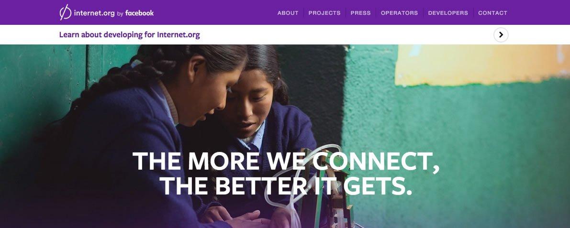
Task: Go to the Projects section
Action: coord(324,13)
